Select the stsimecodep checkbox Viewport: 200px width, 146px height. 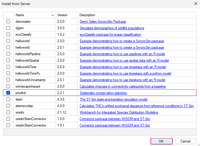point(8,106)
